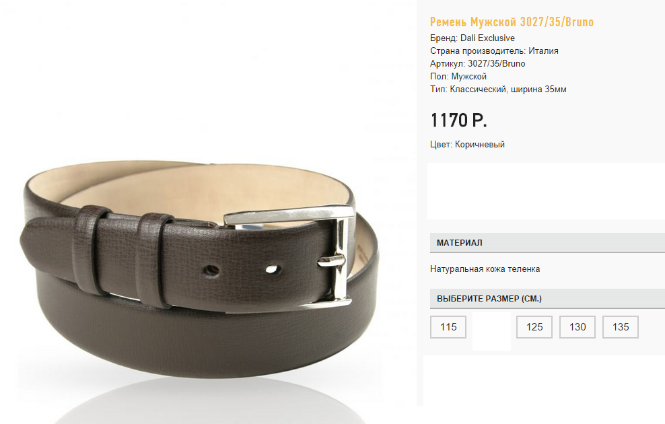
Task: Open product title Ремень Мужской 3027/35/Bruno
Action: 512,22
